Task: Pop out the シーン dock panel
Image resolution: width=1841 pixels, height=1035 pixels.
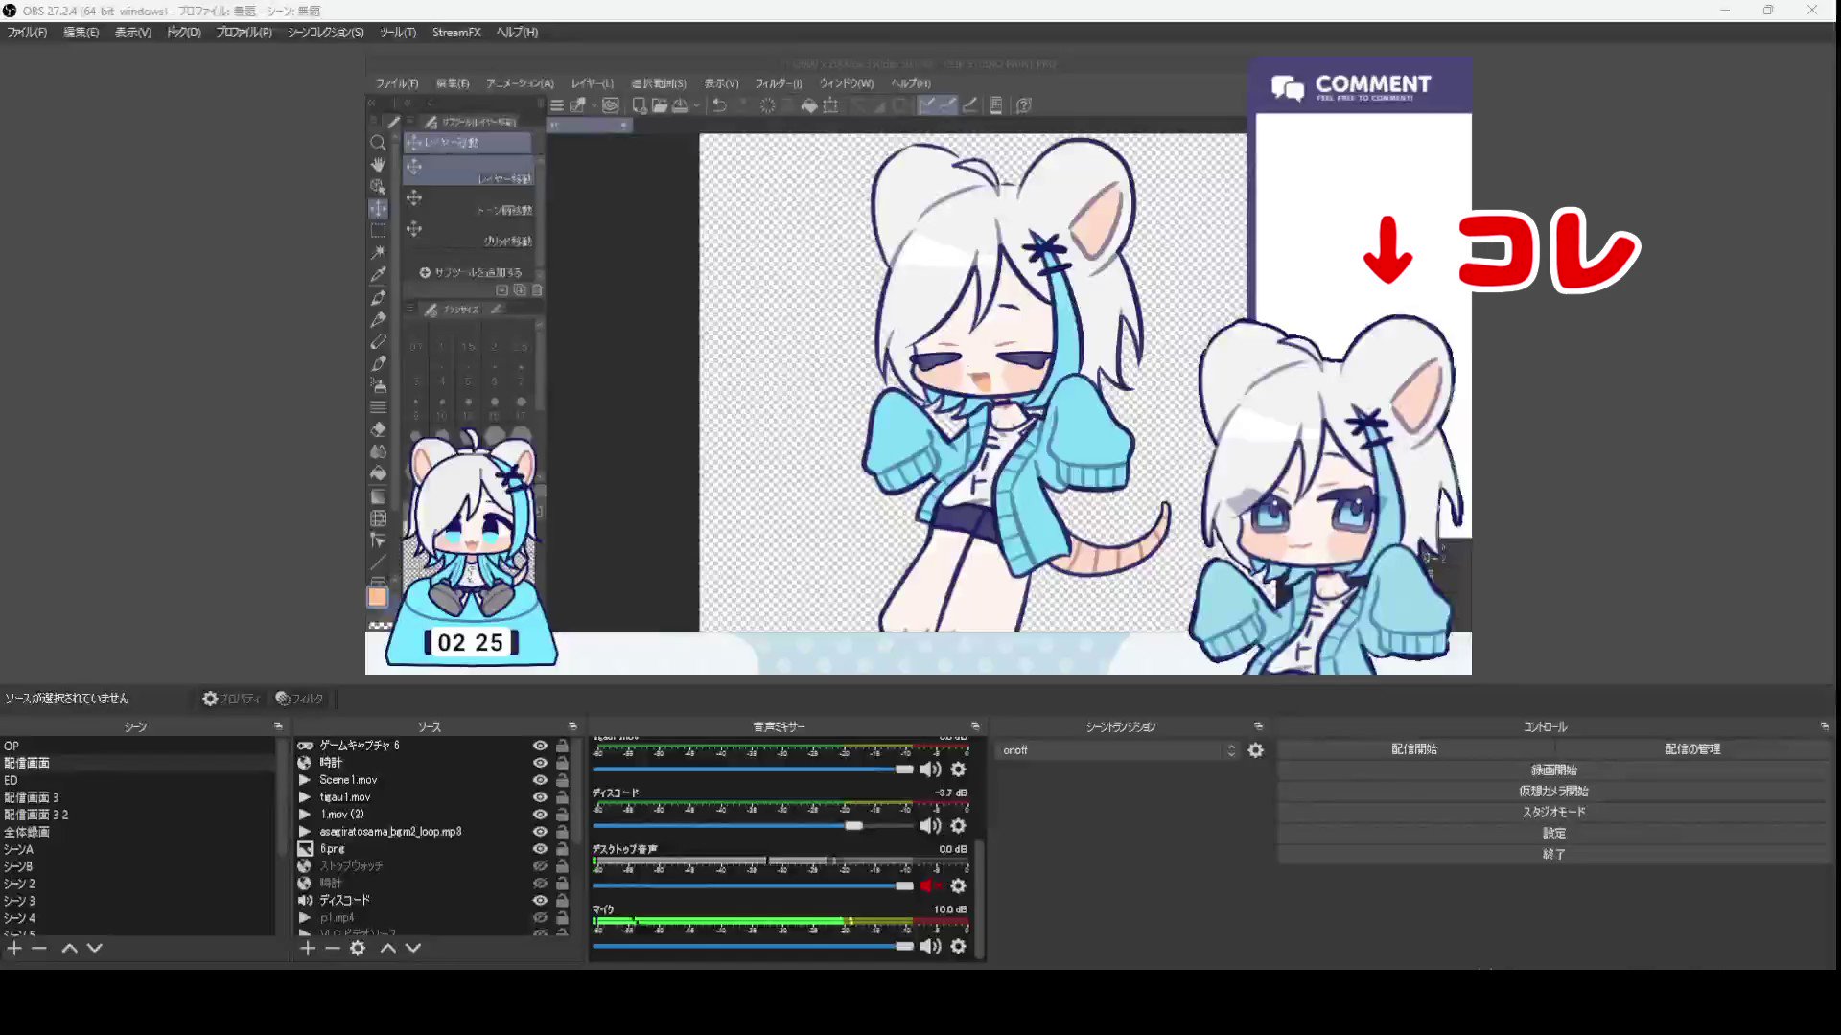Action: click(278, 726)
